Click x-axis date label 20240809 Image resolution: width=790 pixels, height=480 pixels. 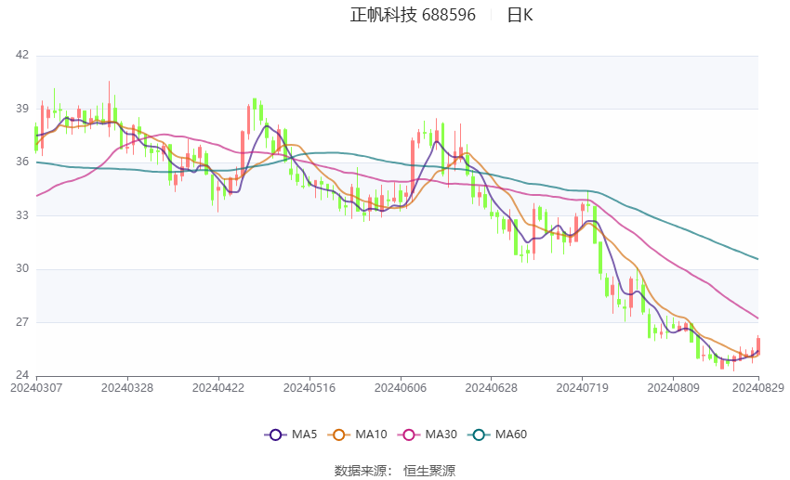(673, 388)
